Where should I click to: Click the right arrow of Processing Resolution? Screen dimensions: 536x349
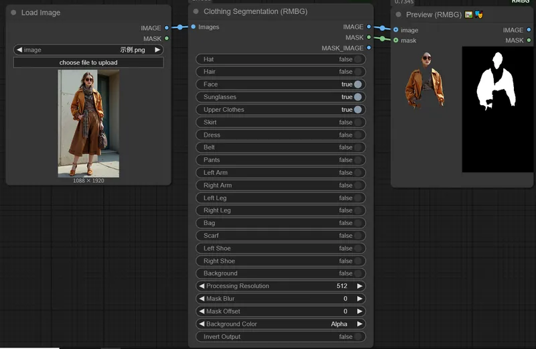[x=360, y=286]
